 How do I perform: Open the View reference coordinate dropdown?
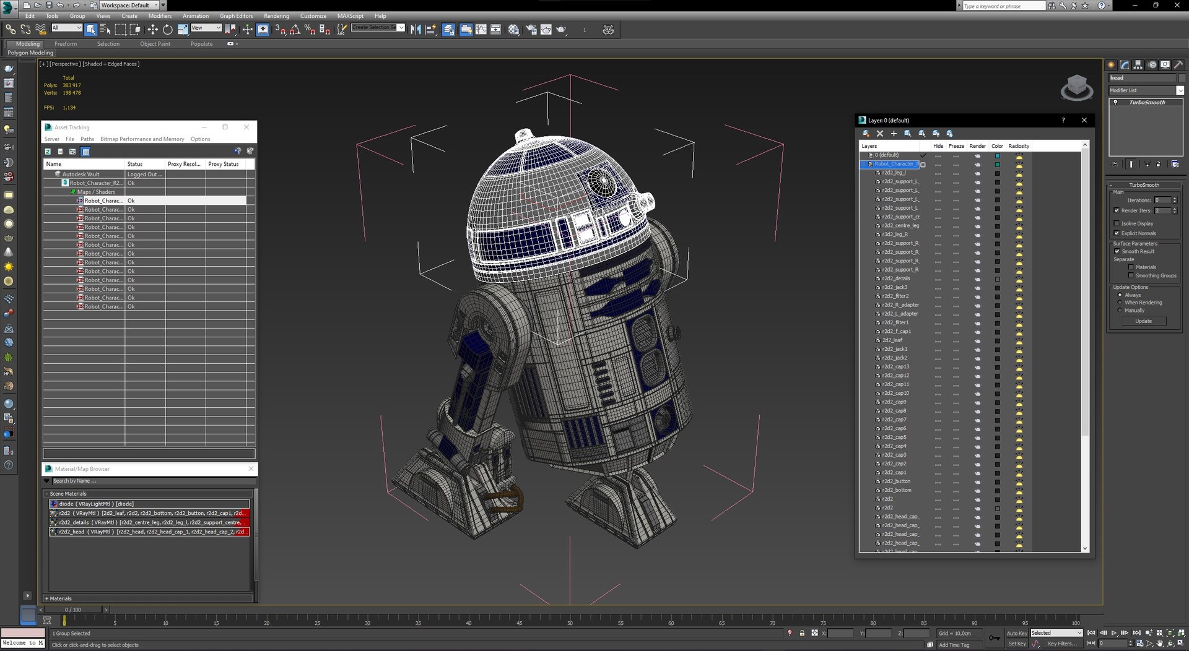(x=206, y=28)
